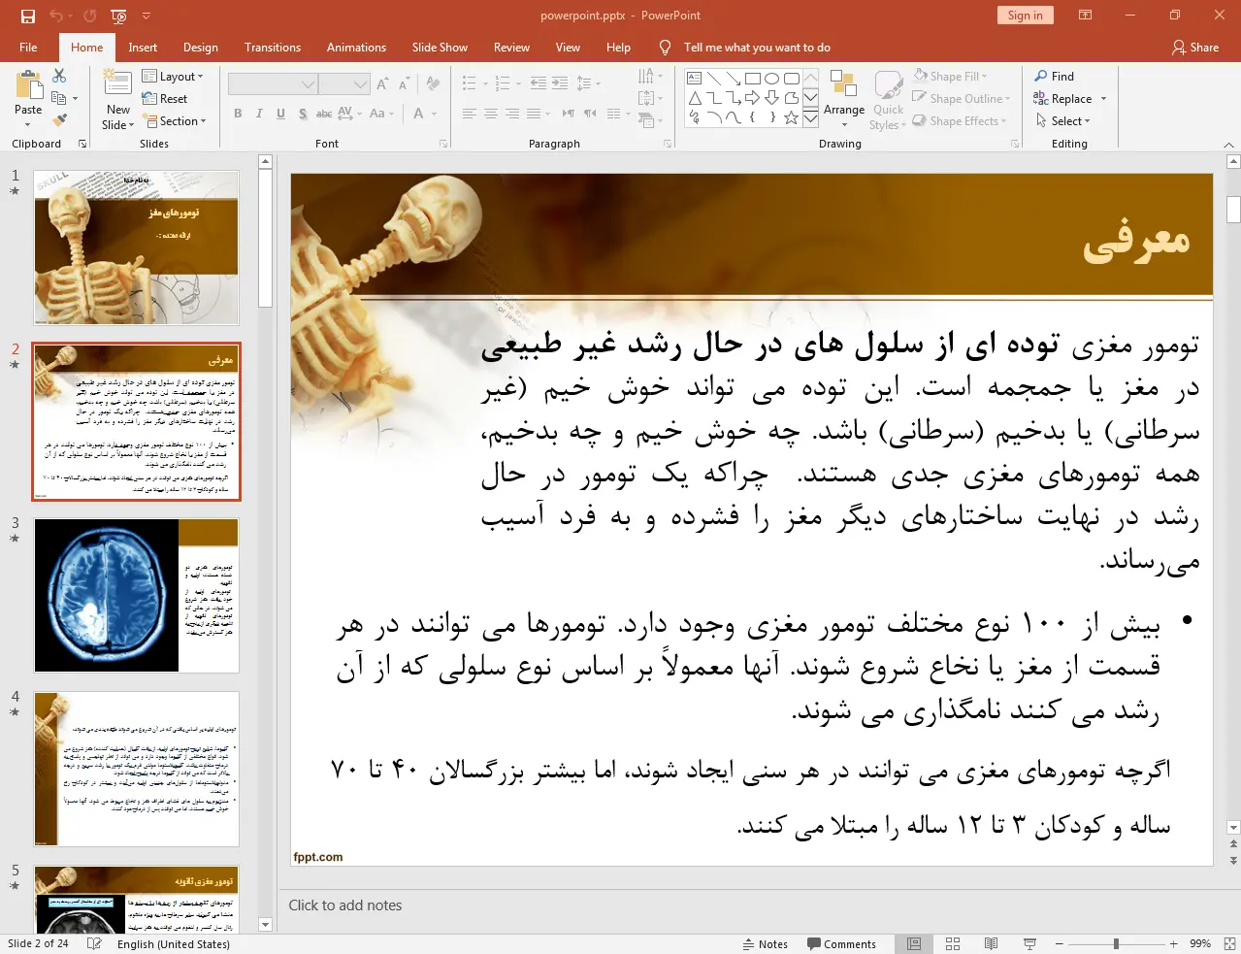Toggle Italic formatting
The height and width of the screenshot is (954, 1241).
(259, 114)
